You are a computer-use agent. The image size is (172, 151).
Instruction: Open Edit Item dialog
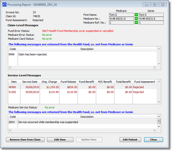(x=60, y=140)
